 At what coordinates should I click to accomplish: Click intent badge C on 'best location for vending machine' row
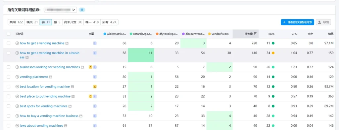[x=95, y=87]
